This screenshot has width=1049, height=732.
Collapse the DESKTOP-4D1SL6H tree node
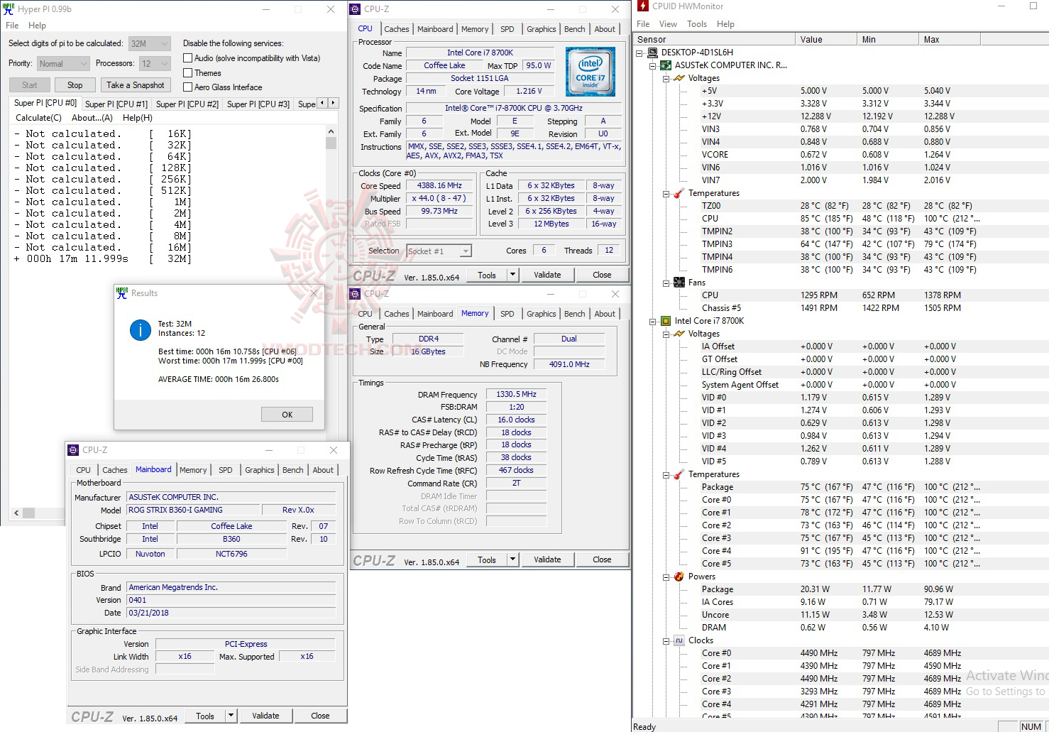639,53
